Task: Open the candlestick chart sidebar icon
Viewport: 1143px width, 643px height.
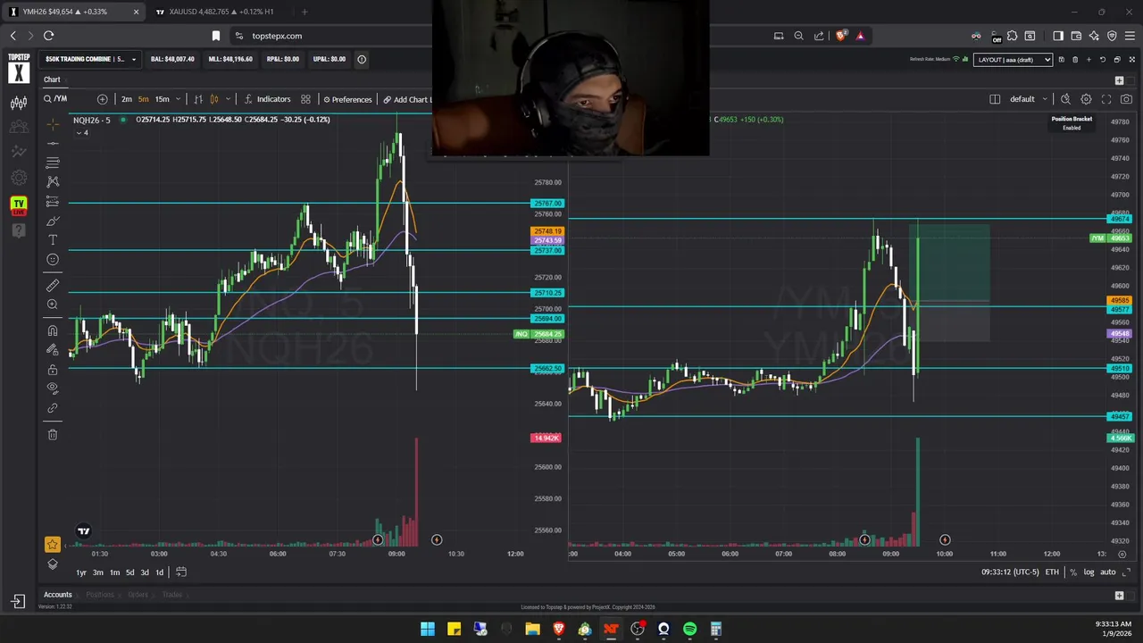Action: 19,103
